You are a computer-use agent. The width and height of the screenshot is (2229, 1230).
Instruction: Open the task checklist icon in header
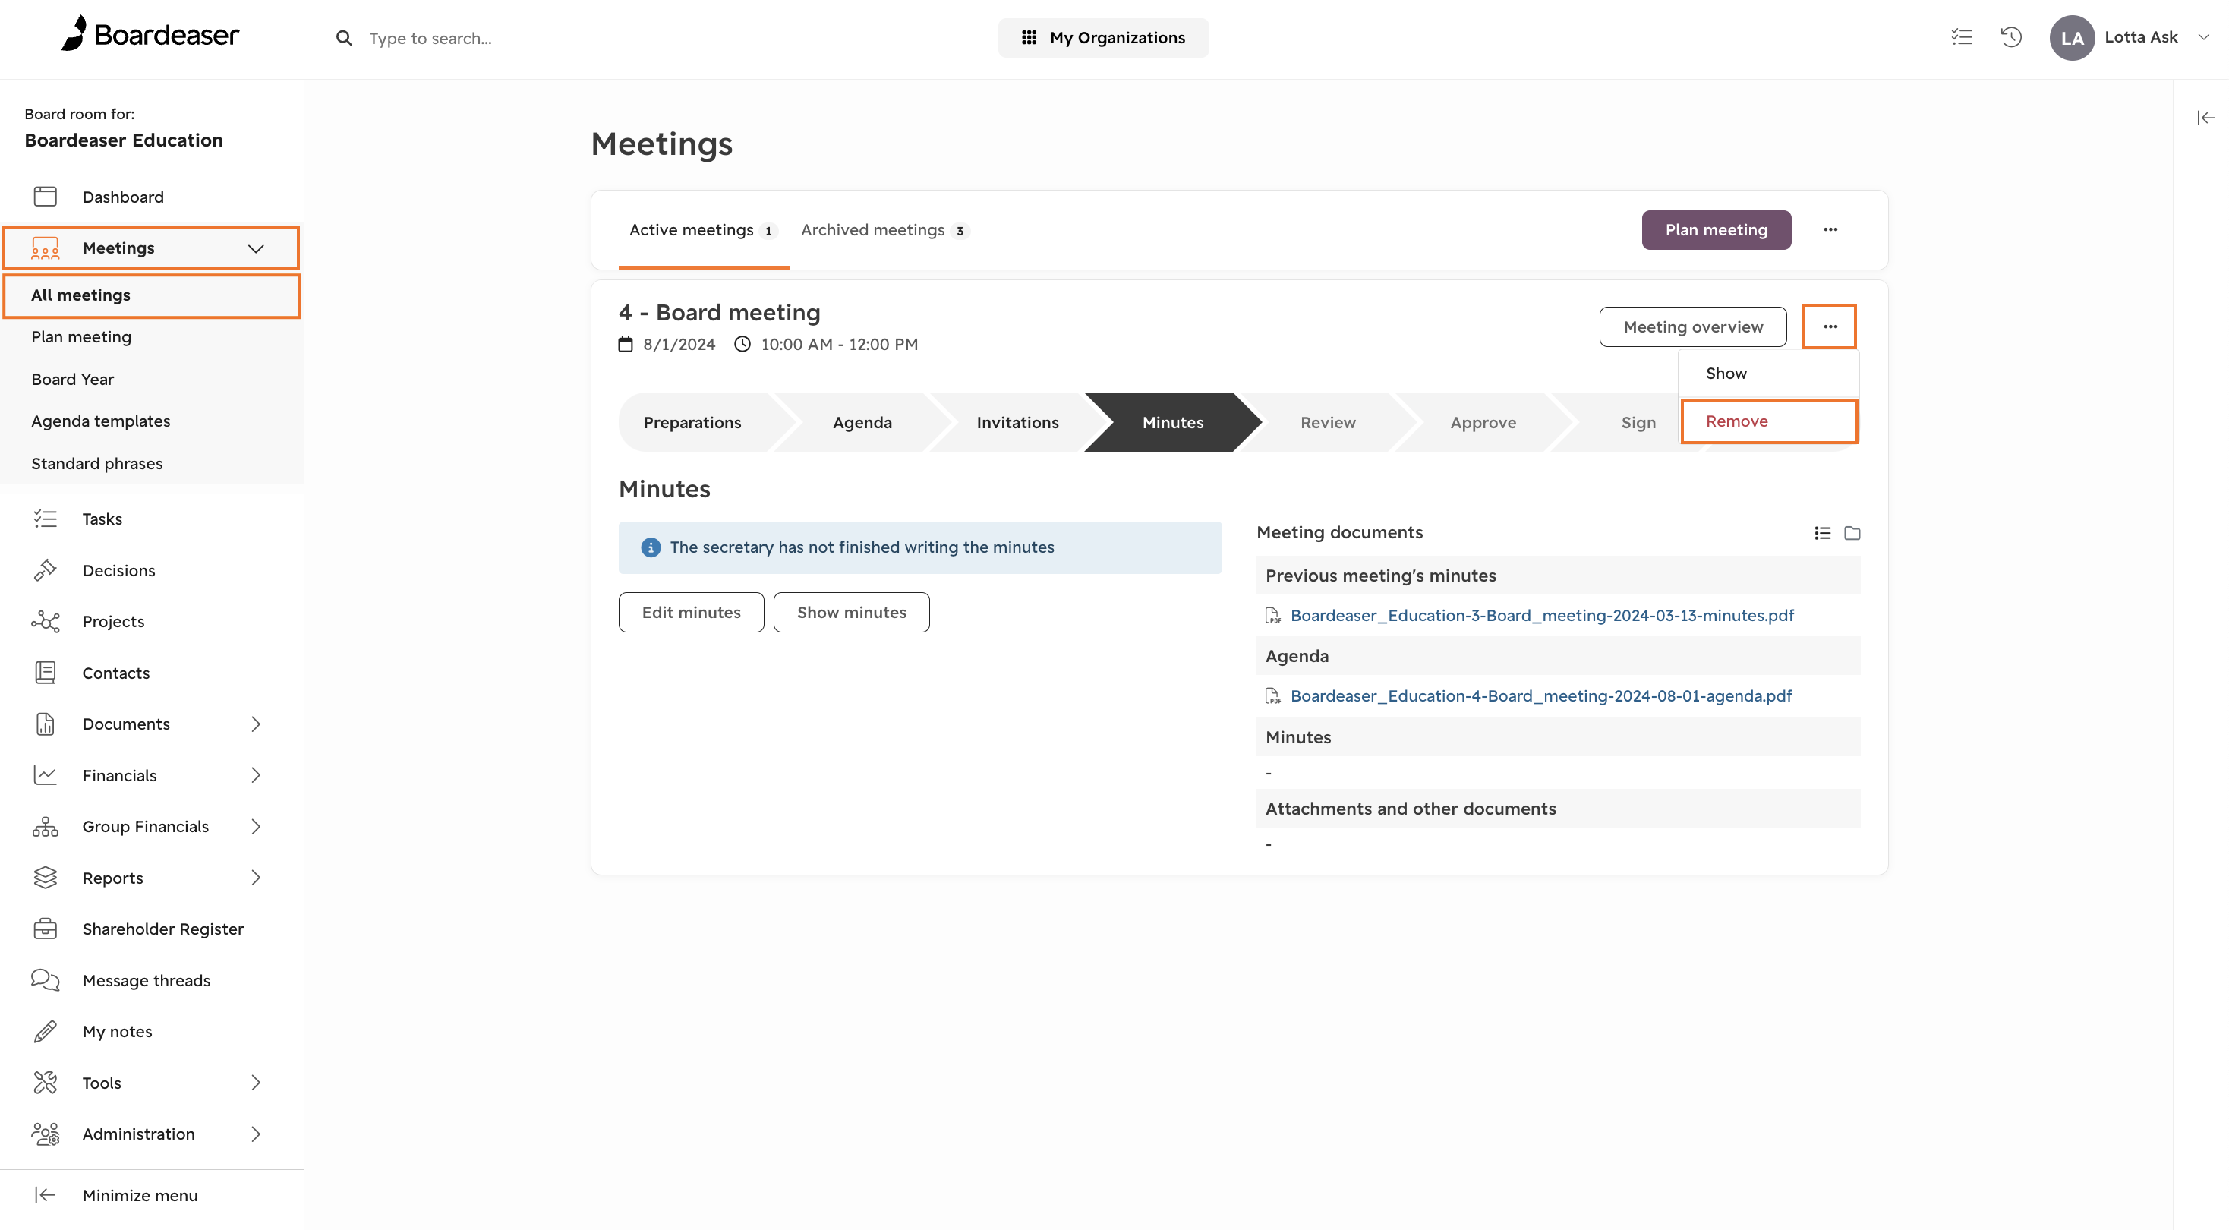[1962, 37]
